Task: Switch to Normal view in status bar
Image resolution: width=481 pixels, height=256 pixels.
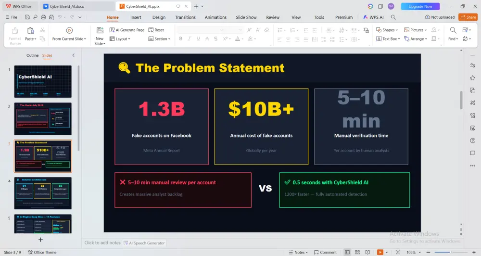Action: pos(347,252)
